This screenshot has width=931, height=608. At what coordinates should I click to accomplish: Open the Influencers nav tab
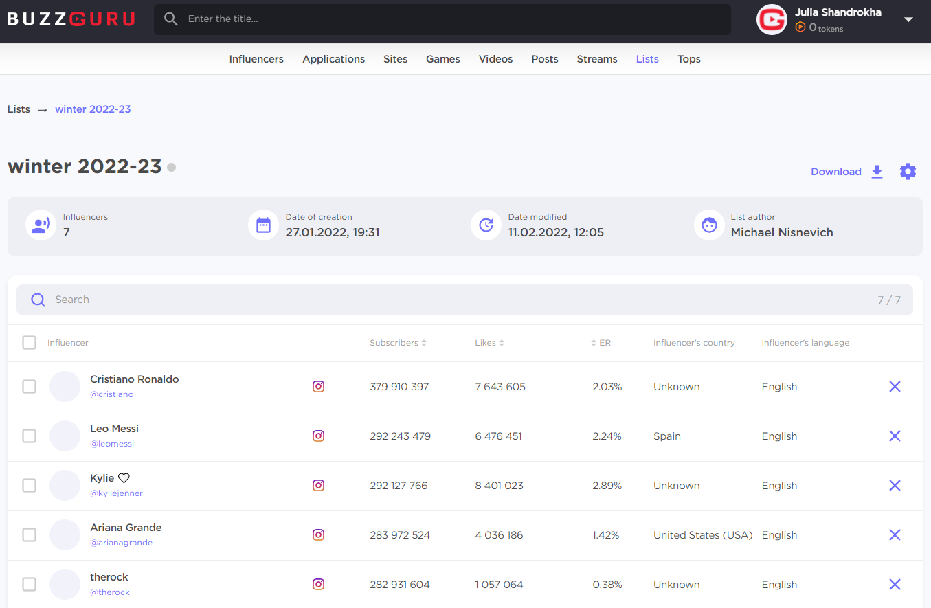256,59
